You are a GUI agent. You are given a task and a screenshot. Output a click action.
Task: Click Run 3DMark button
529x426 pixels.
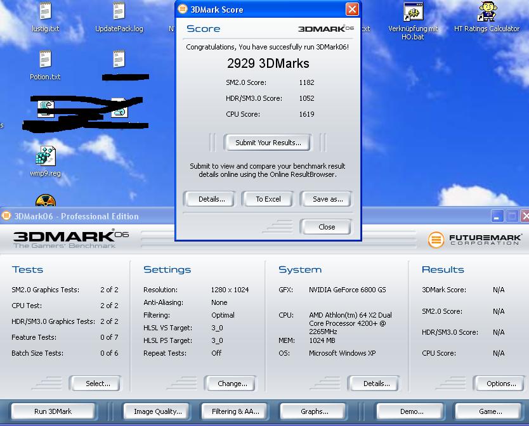[53, 411]
